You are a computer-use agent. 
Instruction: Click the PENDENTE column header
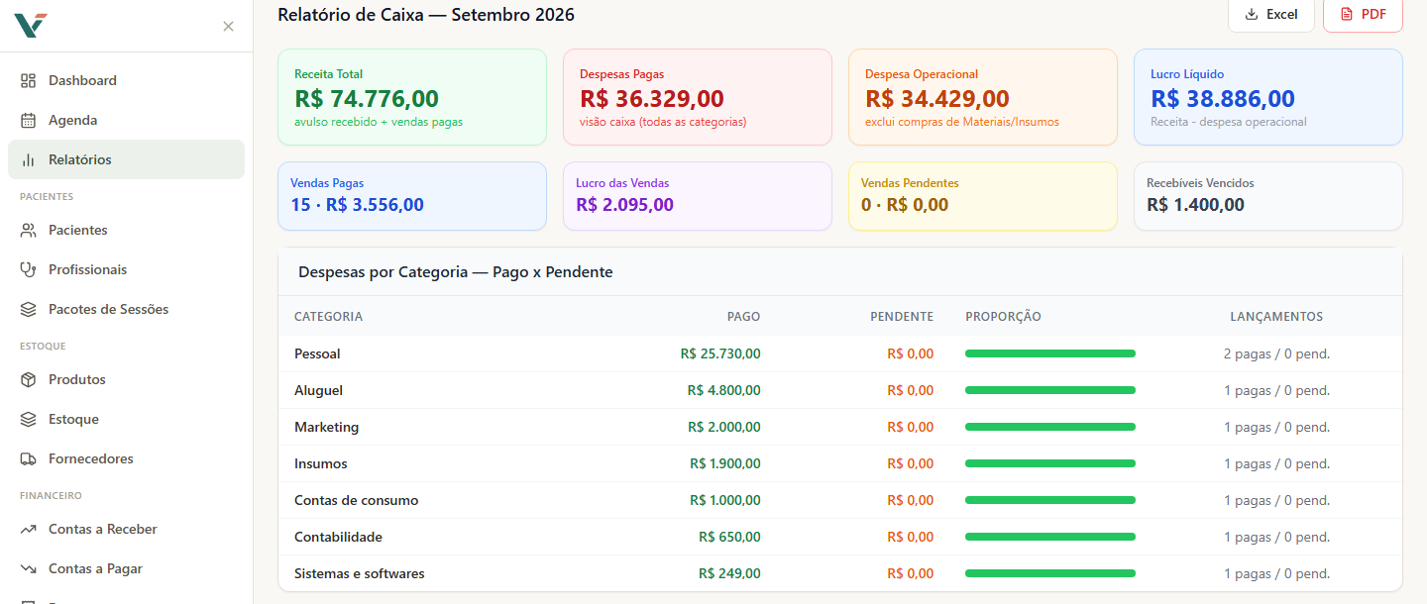pos(902,317)
